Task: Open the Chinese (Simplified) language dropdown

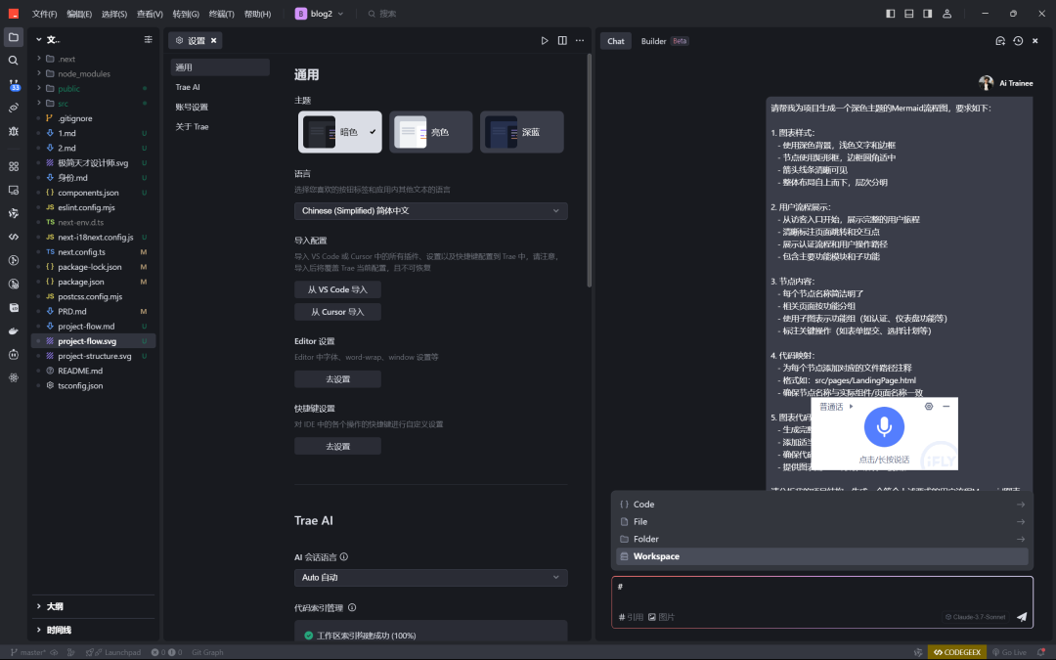Action: pos(430,211)
